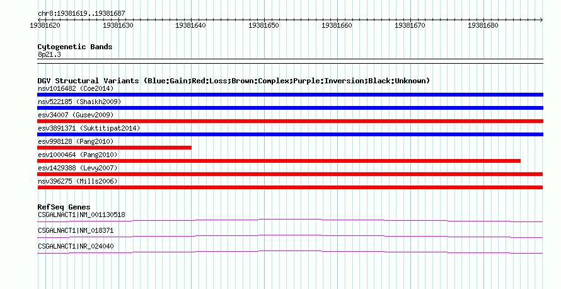The width and height of the screenshot is (561, 289).
Task: Click ruler tick label 19381650
Action: point(263,25)
